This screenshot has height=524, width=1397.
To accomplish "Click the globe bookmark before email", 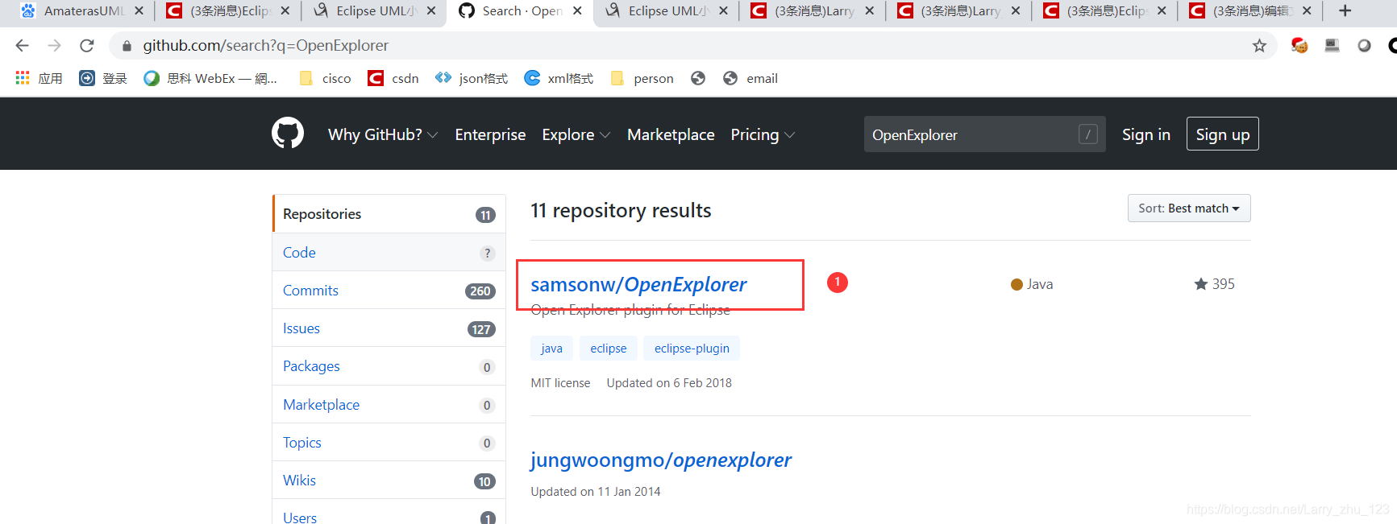I will [698, 78].
